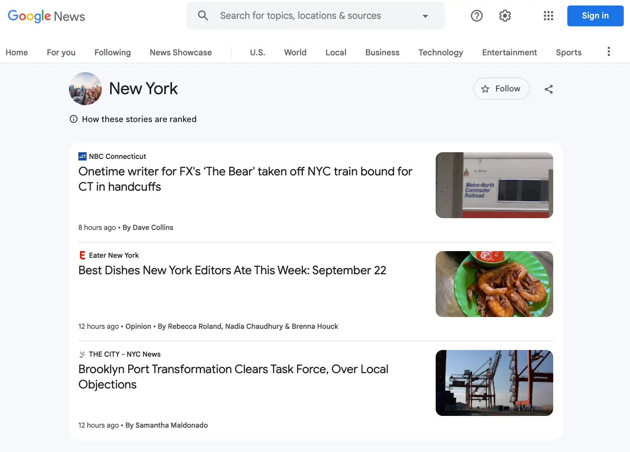
Task: Click the Google News logo
Action: [46, 16]
